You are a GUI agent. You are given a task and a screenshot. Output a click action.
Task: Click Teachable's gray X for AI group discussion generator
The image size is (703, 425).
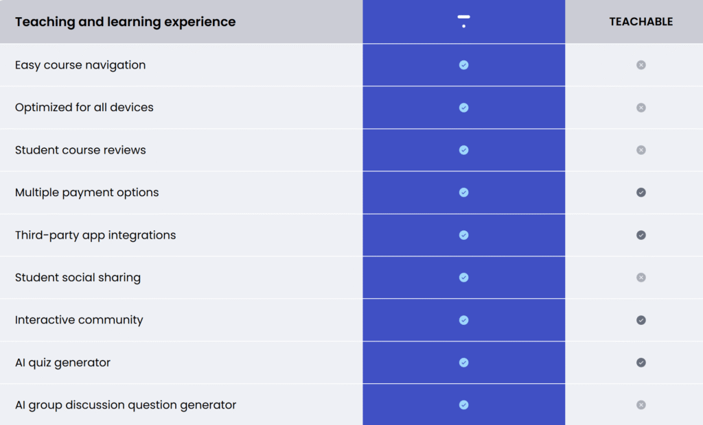(641, 405)
